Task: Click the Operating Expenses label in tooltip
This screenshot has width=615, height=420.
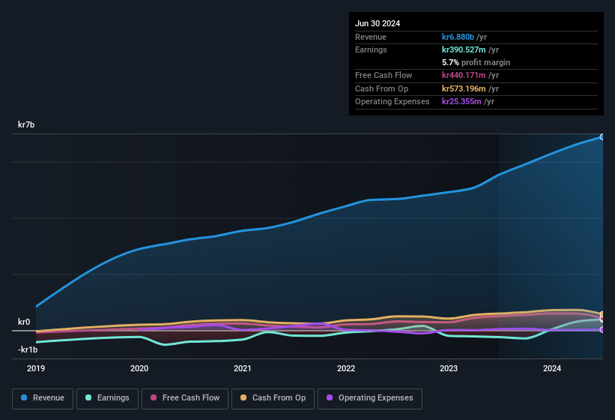Action: point(393,101)
